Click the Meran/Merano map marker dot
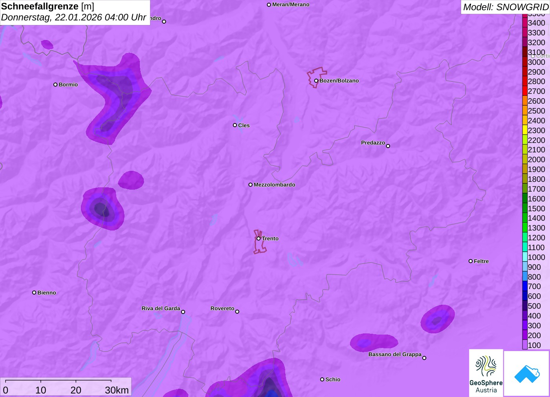The width and height of the screenshot is (550, 397). coord(269,5)
